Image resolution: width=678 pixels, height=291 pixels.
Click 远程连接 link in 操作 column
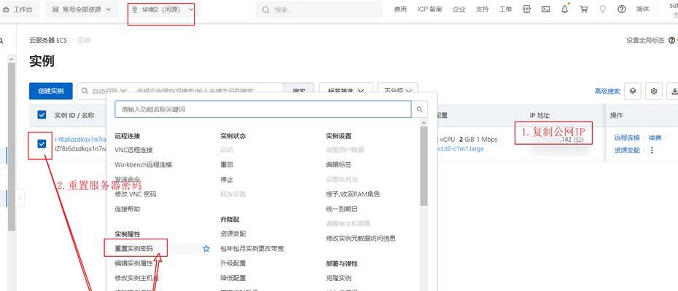626,137
